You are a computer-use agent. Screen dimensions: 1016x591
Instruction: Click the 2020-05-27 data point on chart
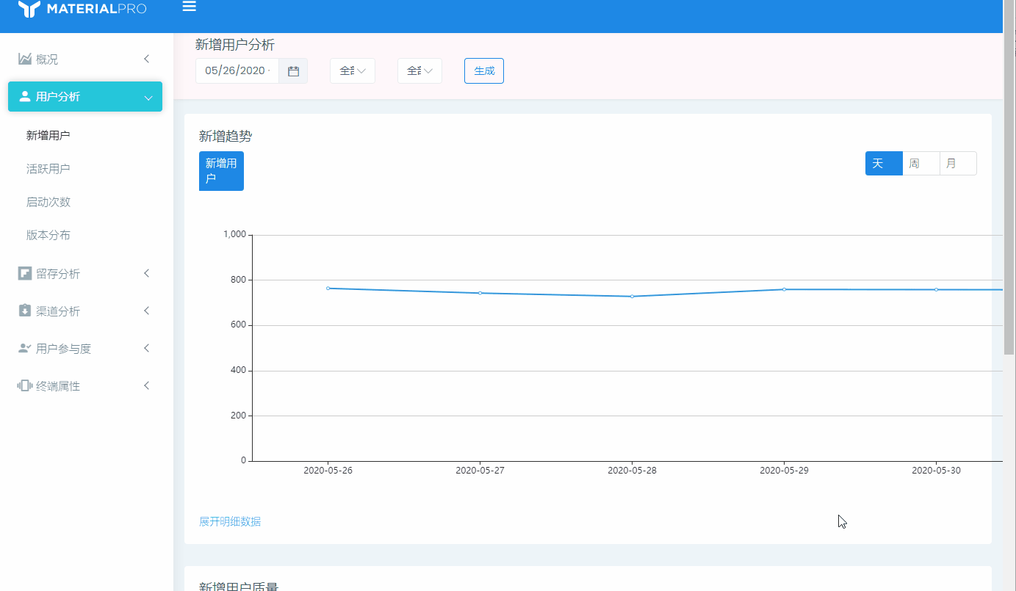tap(480, 293)
